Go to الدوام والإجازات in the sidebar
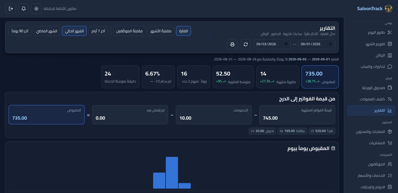The width and height of the screenshot is (398, 193). click(x=371, y=187)
